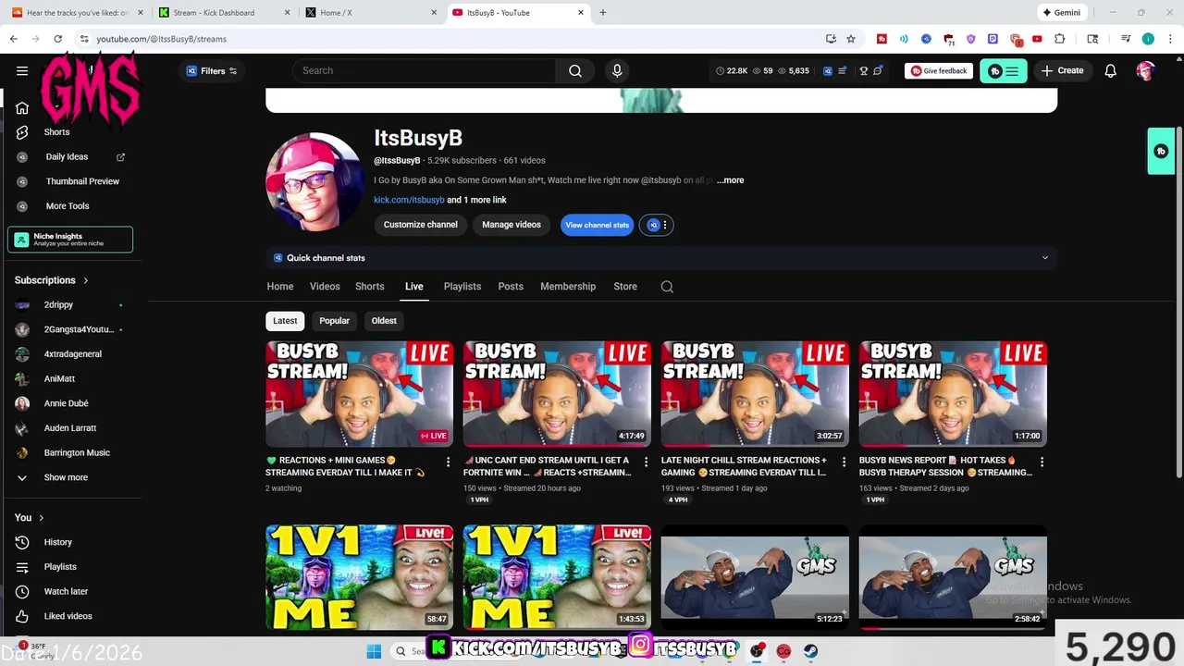Switch to the Stream - Kick Dashboard tab
Viewport: 1184px width, 666px height.
tap(225, 13)
